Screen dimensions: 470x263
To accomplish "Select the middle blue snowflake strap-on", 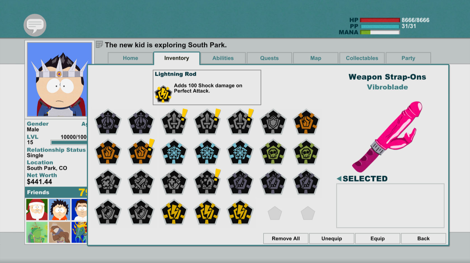I will [207, 152].
